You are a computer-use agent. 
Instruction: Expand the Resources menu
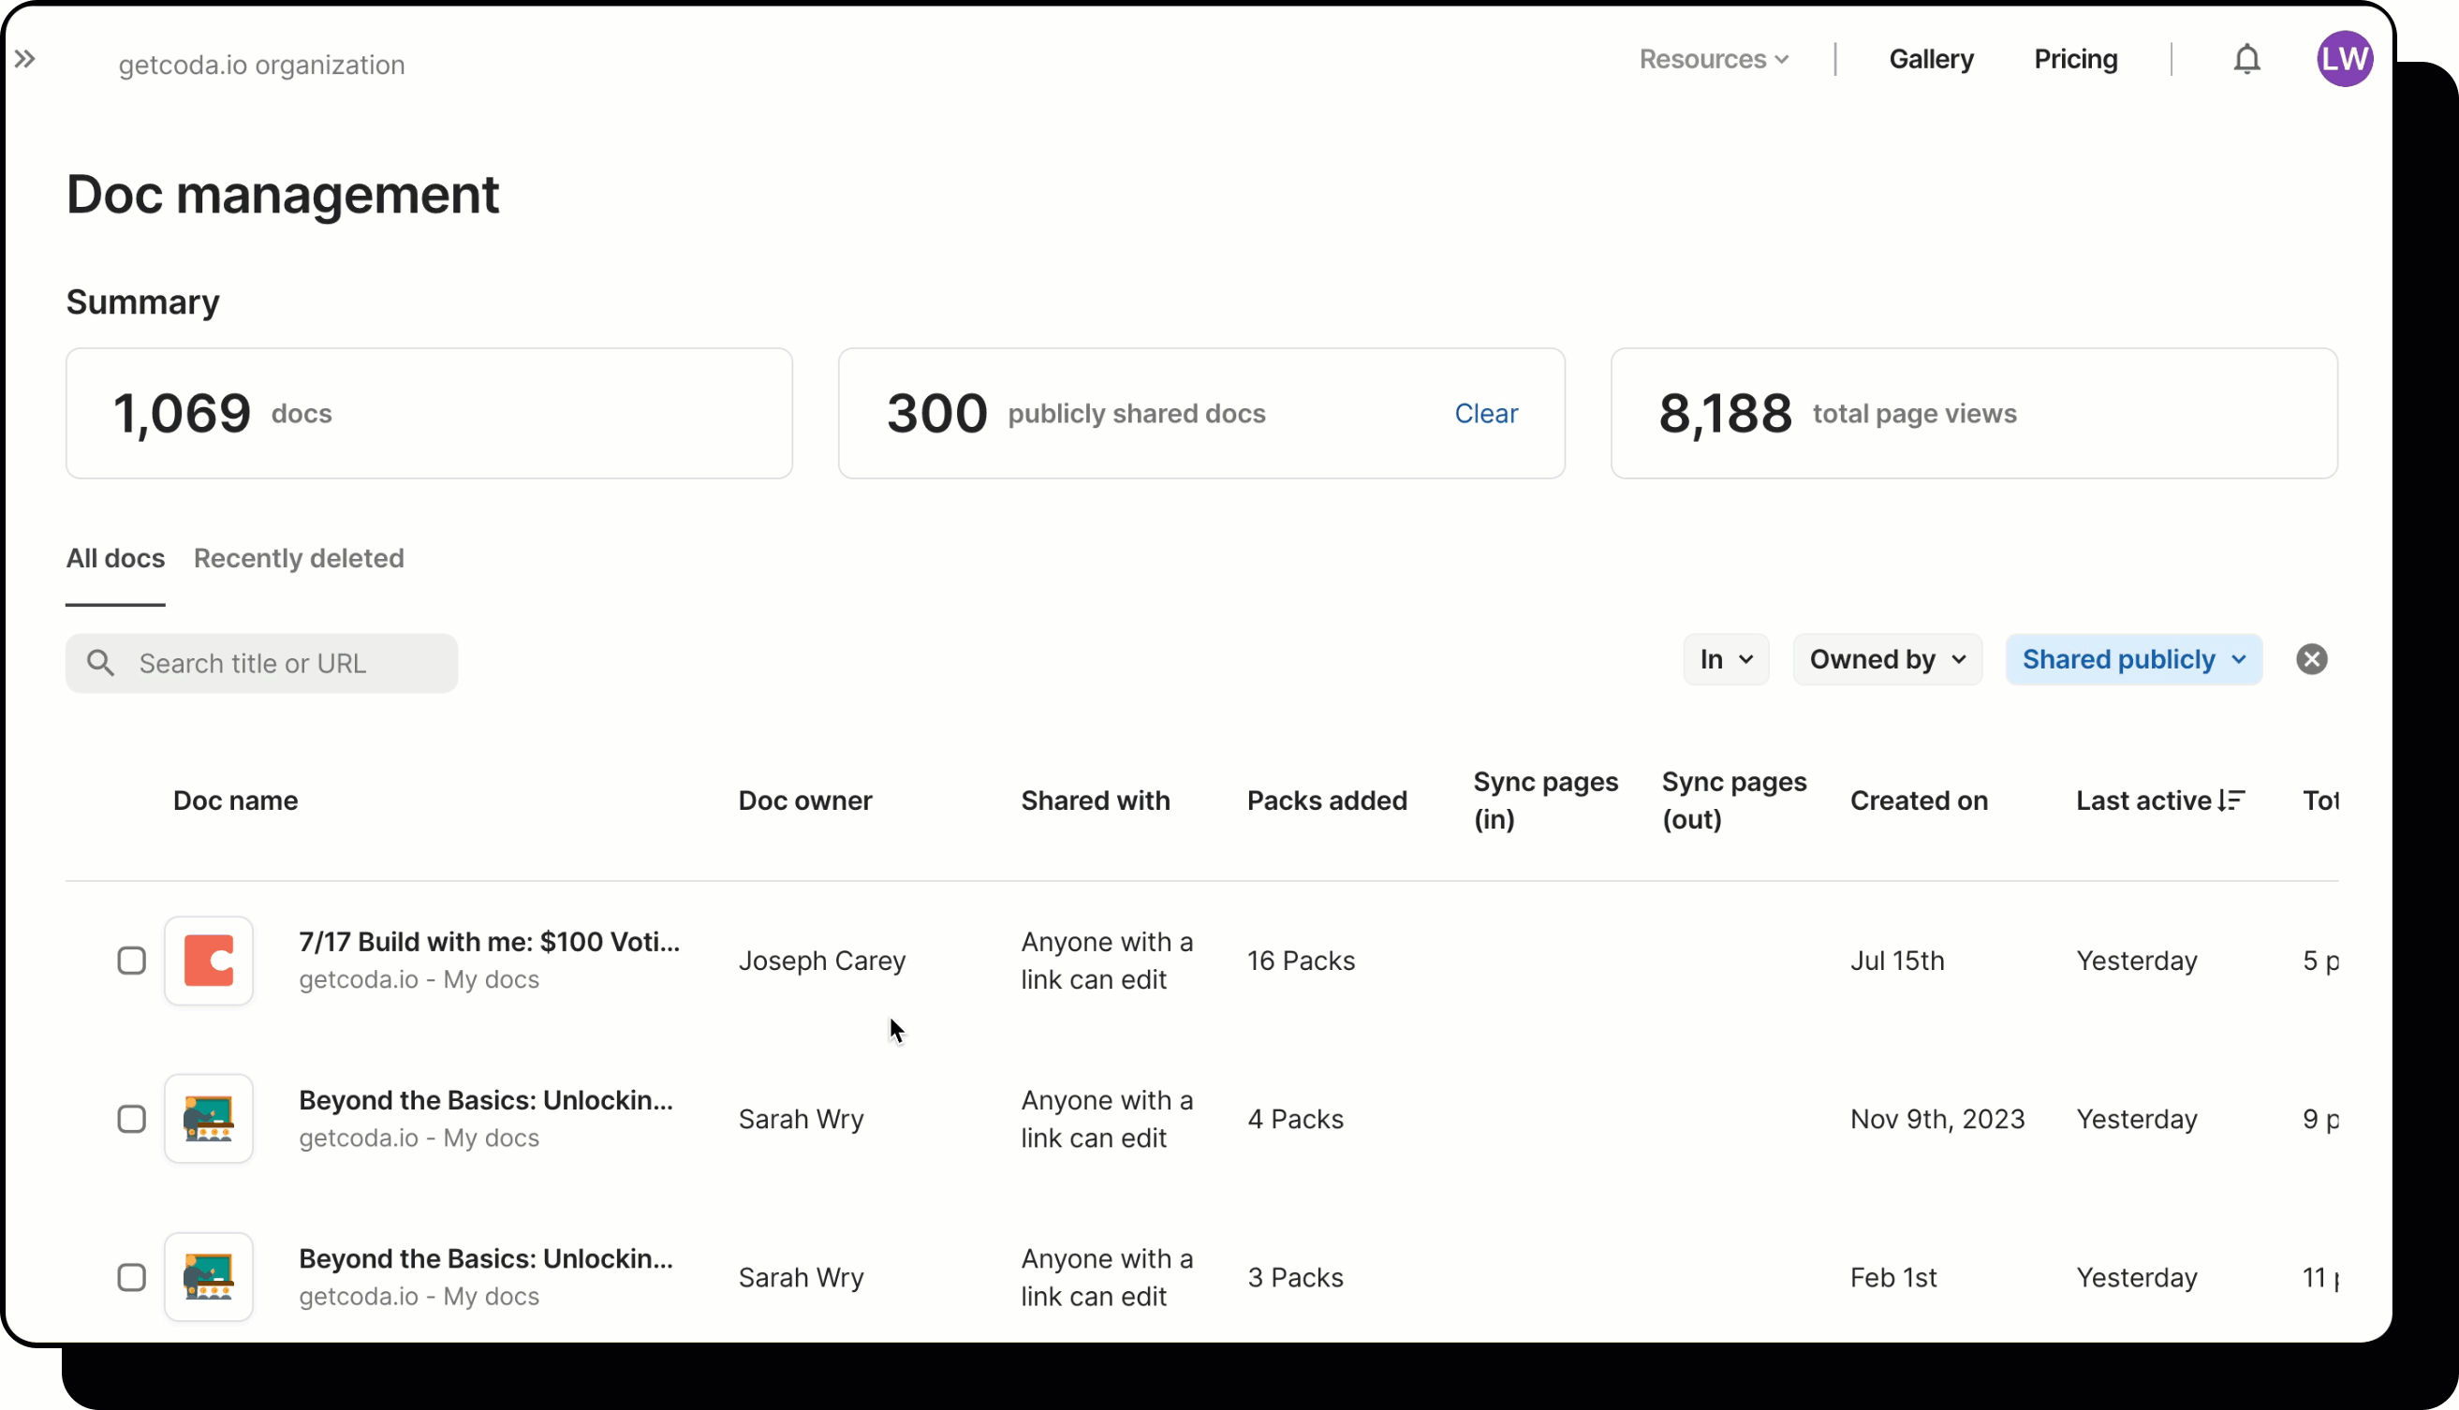pyautogui.click(x=1715, y=59)
